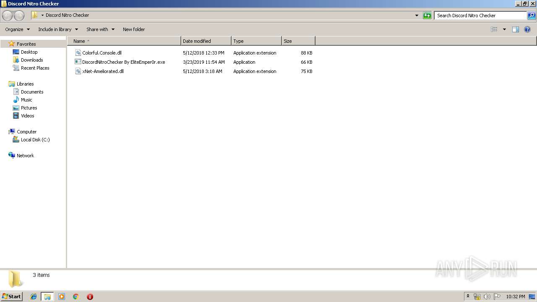Click the Music library icon
This screenshot has height=302, width=537.
pos(16,100)
